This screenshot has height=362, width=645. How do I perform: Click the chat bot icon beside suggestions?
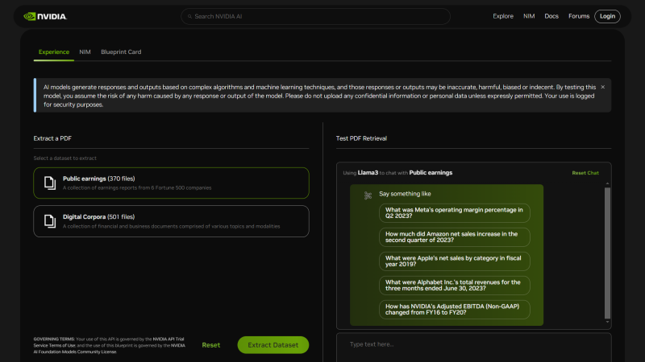tap(368, 195)
